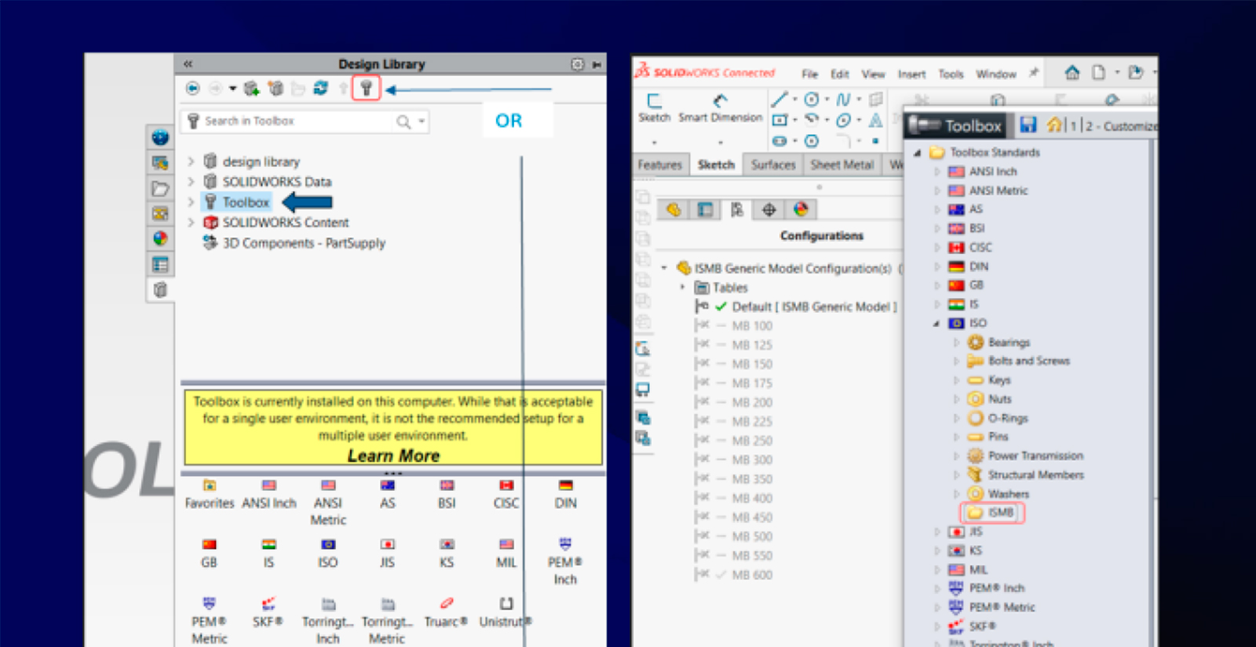Expand design library node in Design Library tree
The width and height of the screenshot is (1256, 647).
[x=191, y=162]
